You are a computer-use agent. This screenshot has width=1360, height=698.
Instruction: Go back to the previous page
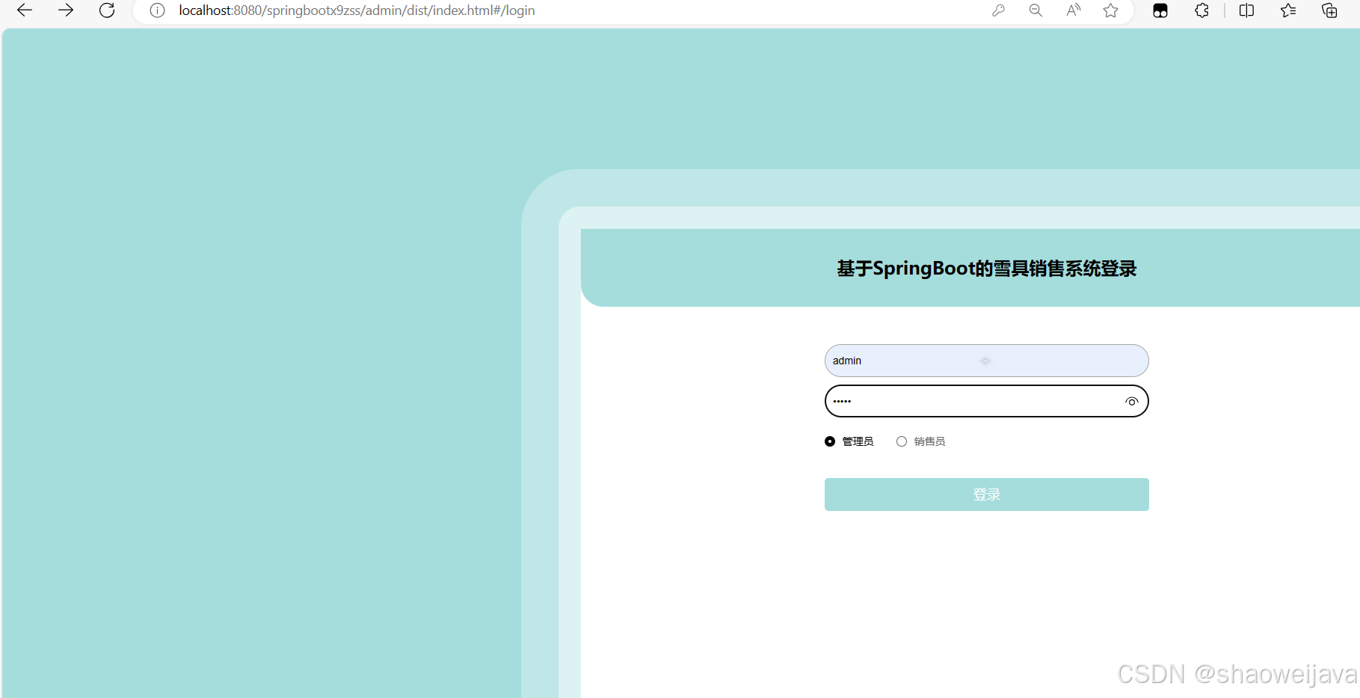[x=25, y=10]
